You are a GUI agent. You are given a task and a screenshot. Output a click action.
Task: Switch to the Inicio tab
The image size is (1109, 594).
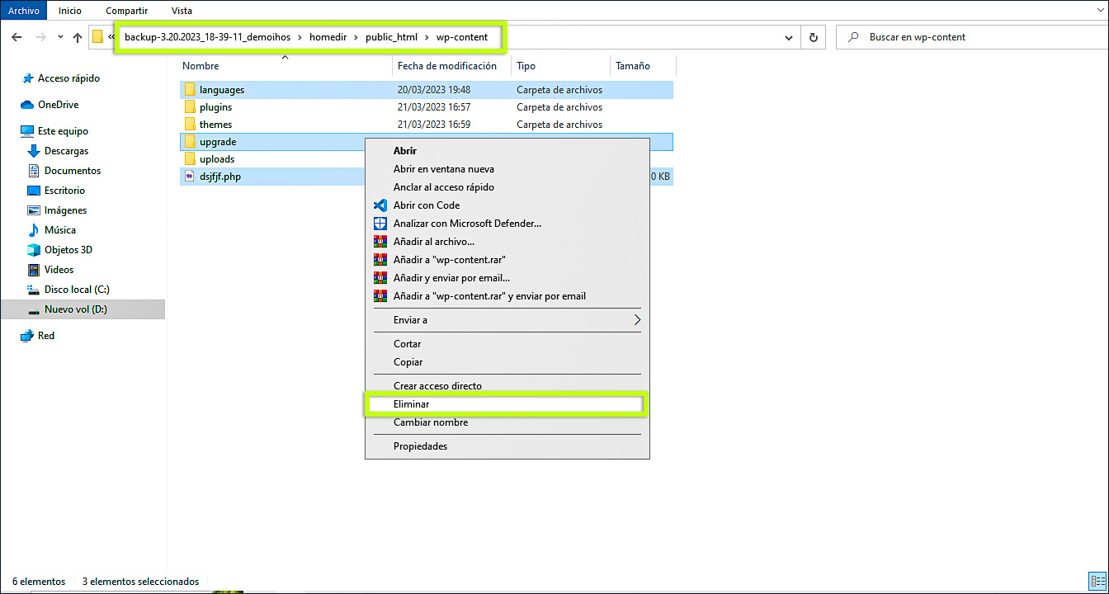pyautogui.click(x=70, y=11)
